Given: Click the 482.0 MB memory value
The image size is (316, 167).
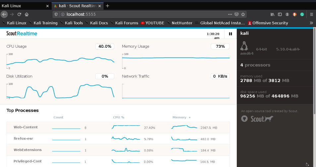Looking at the screenshot, I should [208, 139].
